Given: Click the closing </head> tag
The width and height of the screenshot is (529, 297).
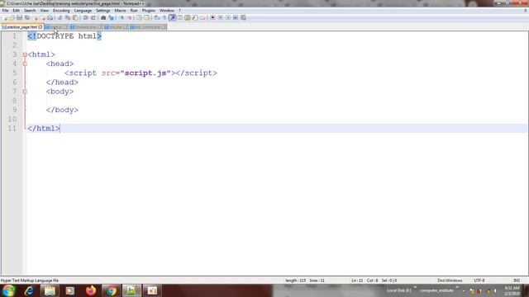Looking at the screenshot, I should click(62, 82).
